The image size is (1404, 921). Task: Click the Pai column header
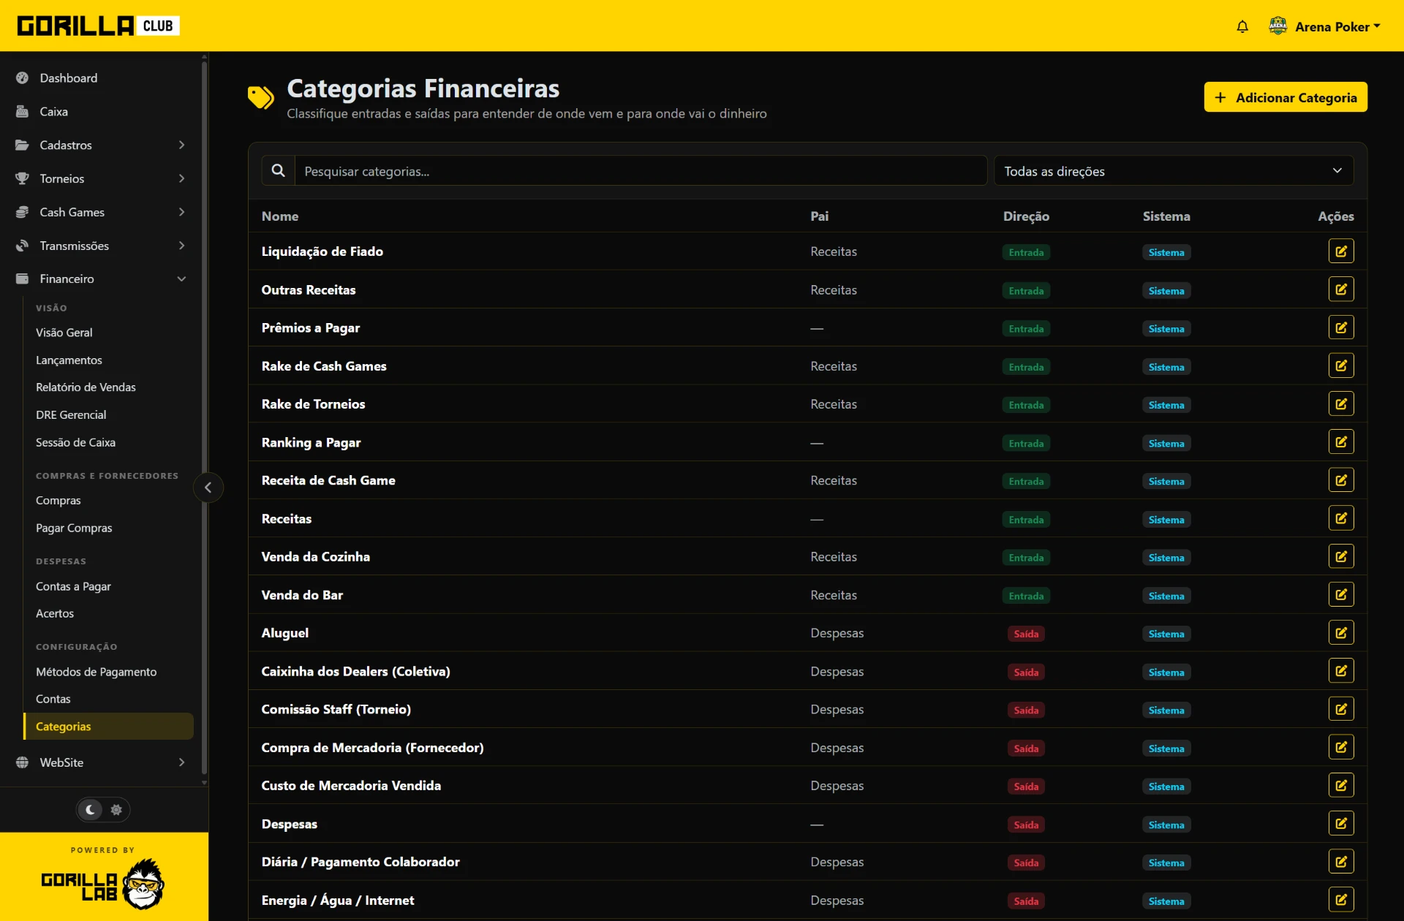point(819,216)
